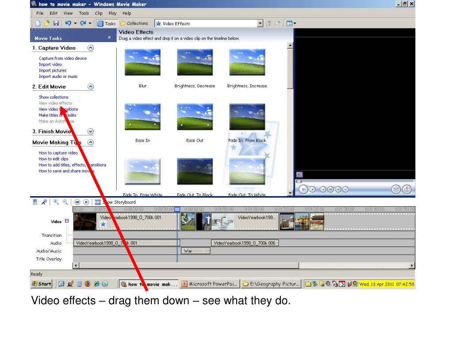Open the File menu

click(x=40, y=13)
